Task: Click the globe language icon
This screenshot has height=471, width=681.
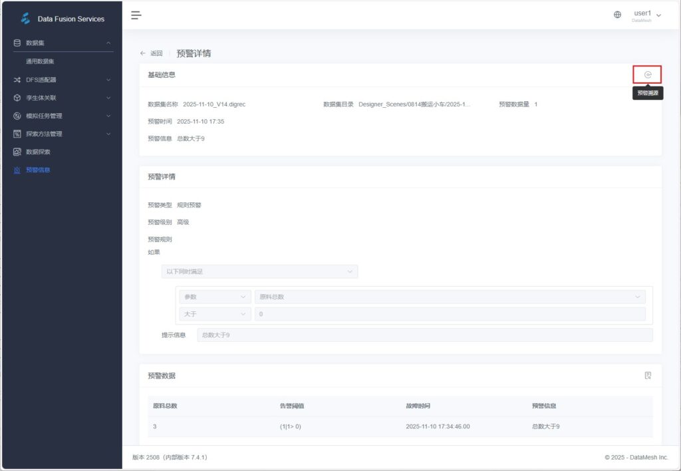Action: coord(617,15)
